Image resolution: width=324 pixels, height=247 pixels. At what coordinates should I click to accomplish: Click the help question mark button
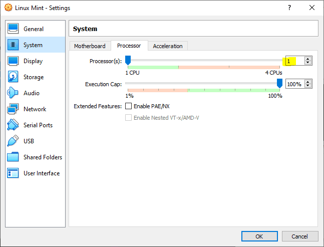[289, 8]
